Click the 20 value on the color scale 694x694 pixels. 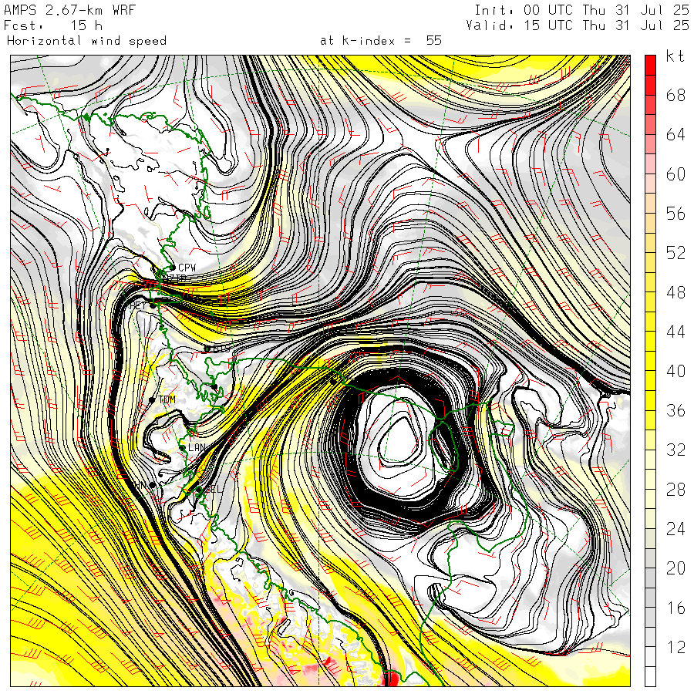tap(675, 569)
